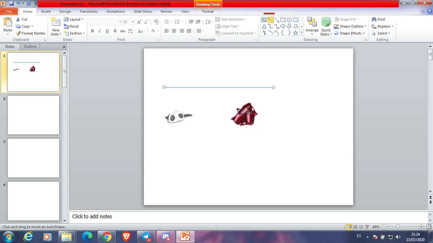Decrease list indent level
Viewport: 433px width, 243px height.
pos(191,22)
